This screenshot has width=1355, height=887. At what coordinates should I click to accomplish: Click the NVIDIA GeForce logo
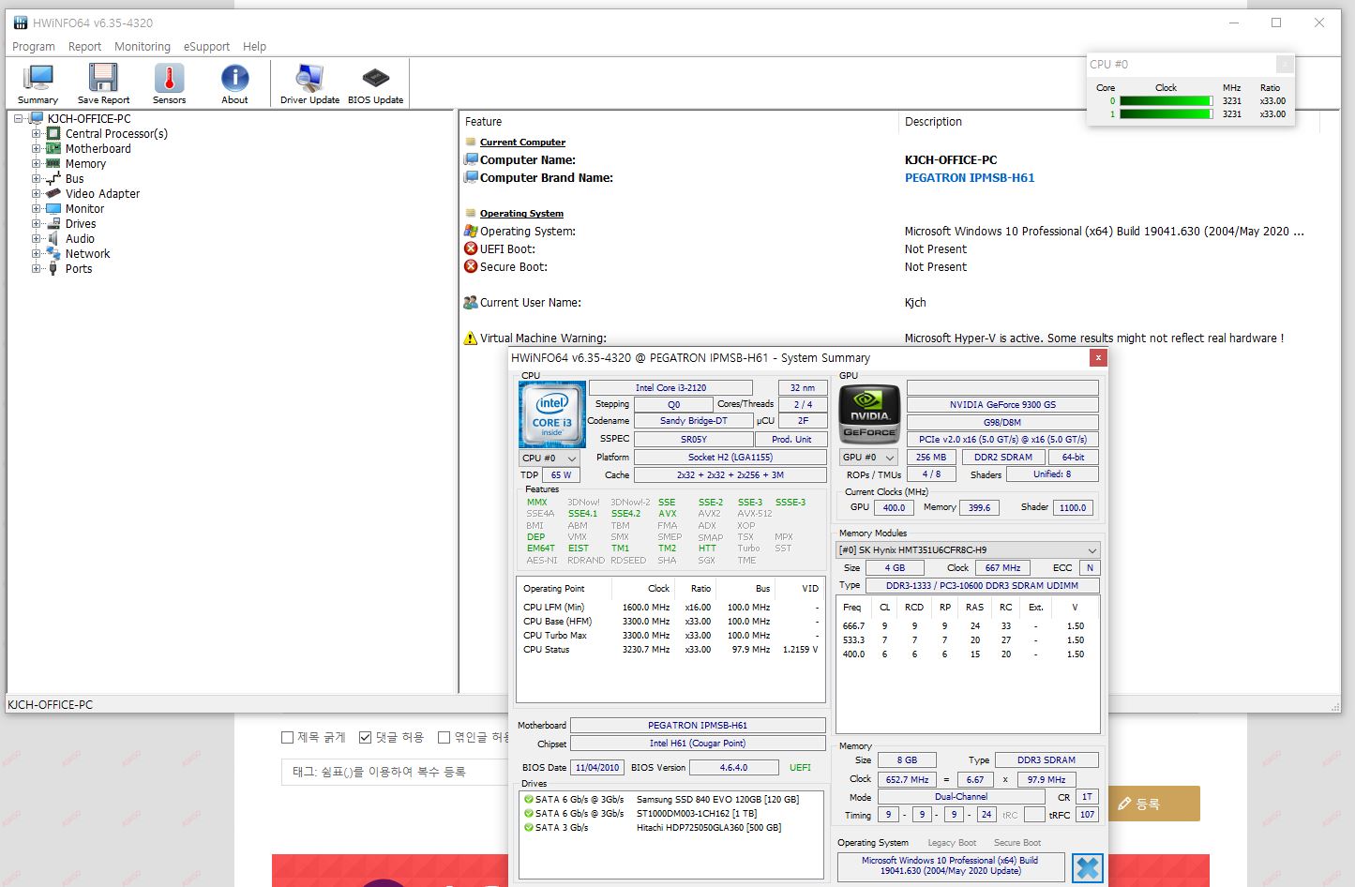(869, 414)
